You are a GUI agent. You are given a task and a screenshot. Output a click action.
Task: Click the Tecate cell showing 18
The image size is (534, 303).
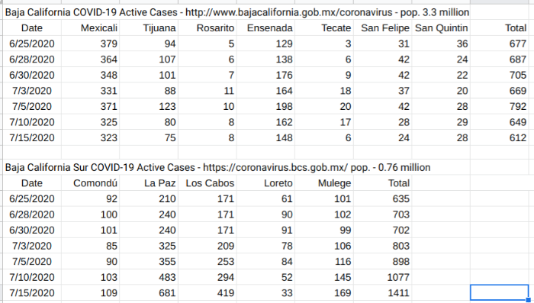click(324, 91)
